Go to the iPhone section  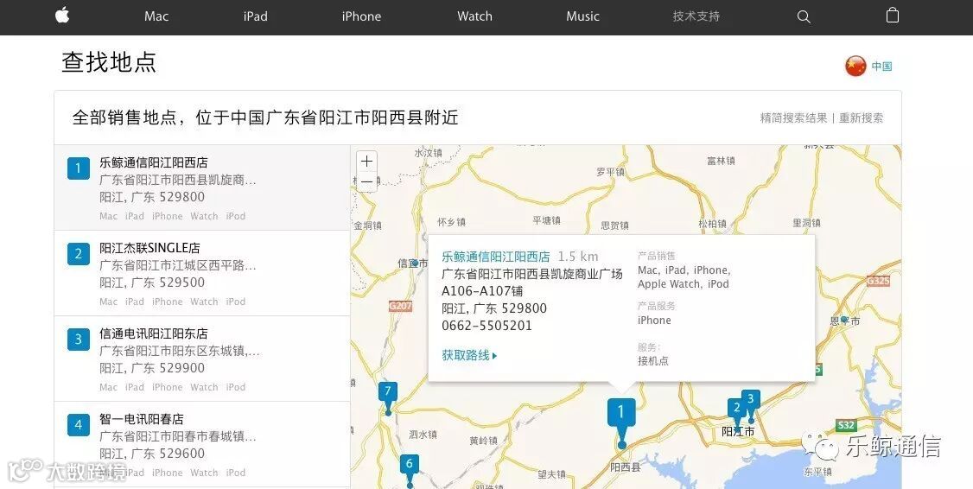tap(361, 16)
